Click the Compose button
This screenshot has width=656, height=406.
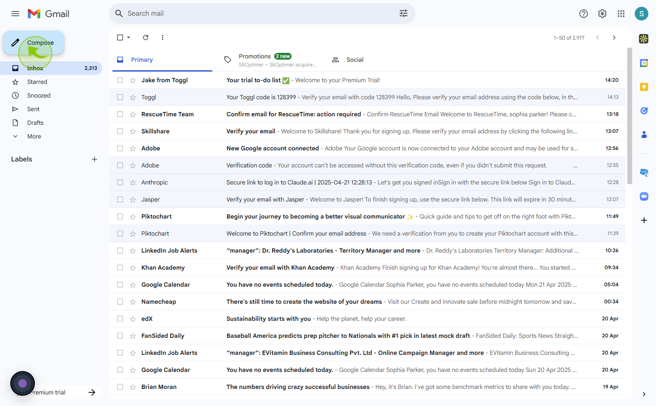(x=34, y=43)
